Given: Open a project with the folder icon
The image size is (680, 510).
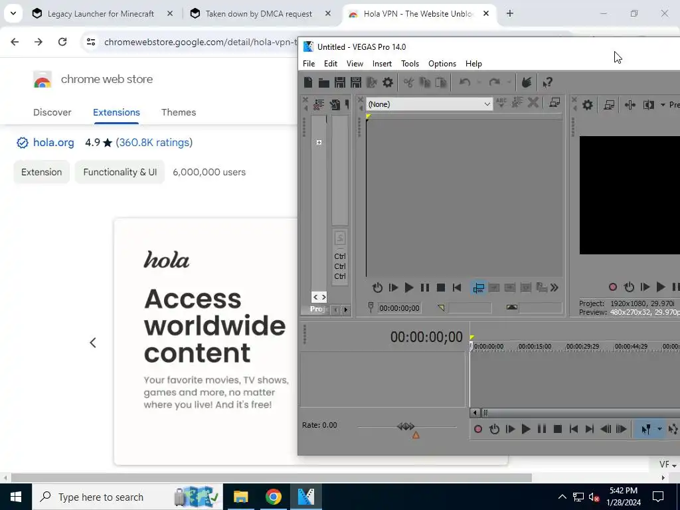Looking at the screenshot, I should [x=323, y=82].
